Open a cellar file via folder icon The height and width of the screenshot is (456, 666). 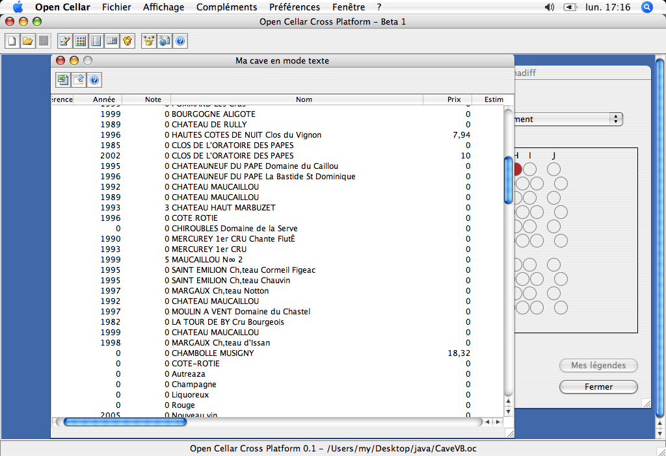tap(27, 41)
